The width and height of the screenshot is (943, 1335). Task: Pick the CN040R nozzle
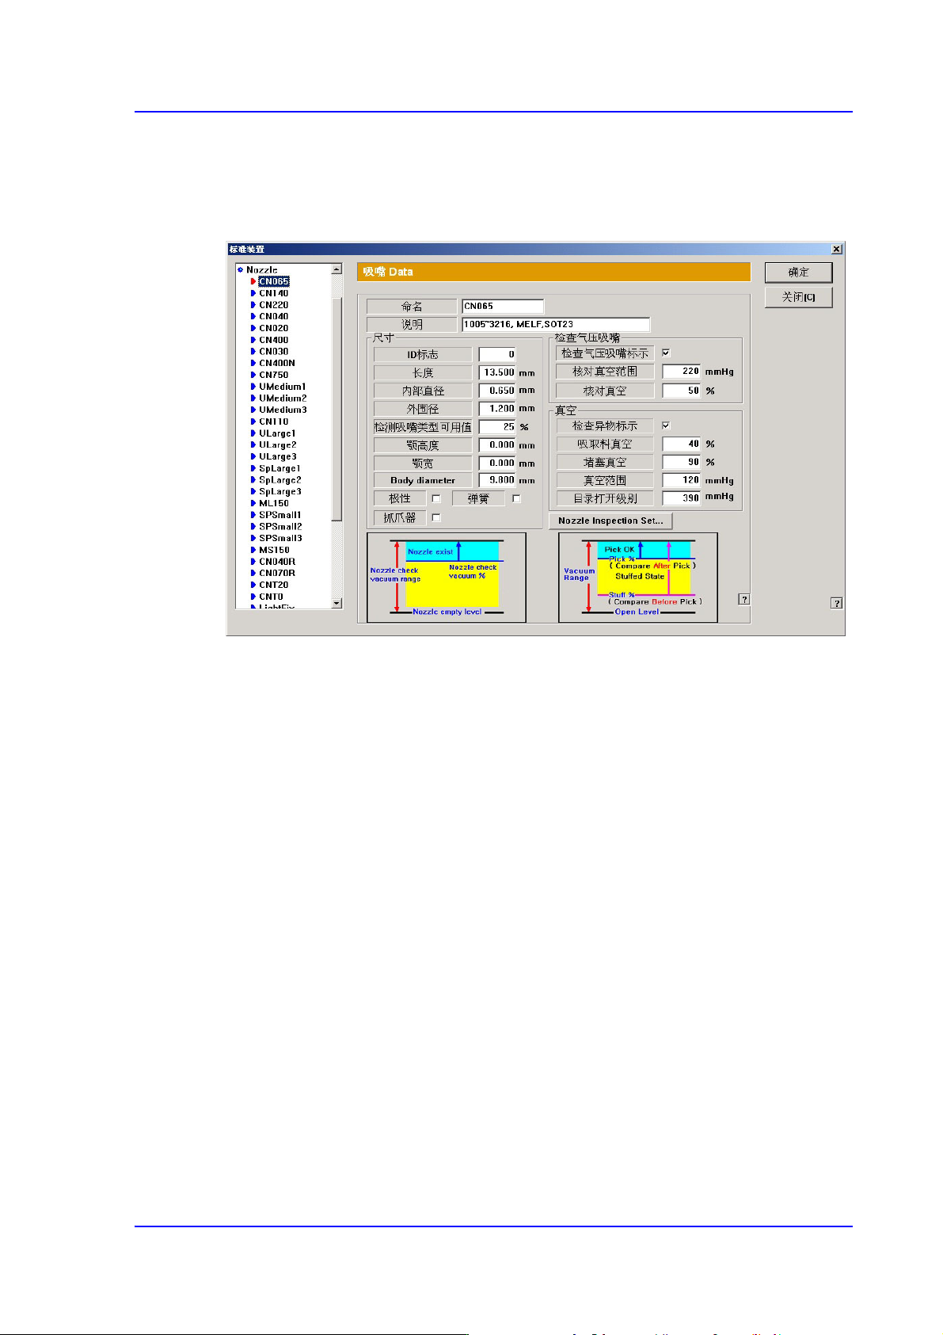(277, 562)
